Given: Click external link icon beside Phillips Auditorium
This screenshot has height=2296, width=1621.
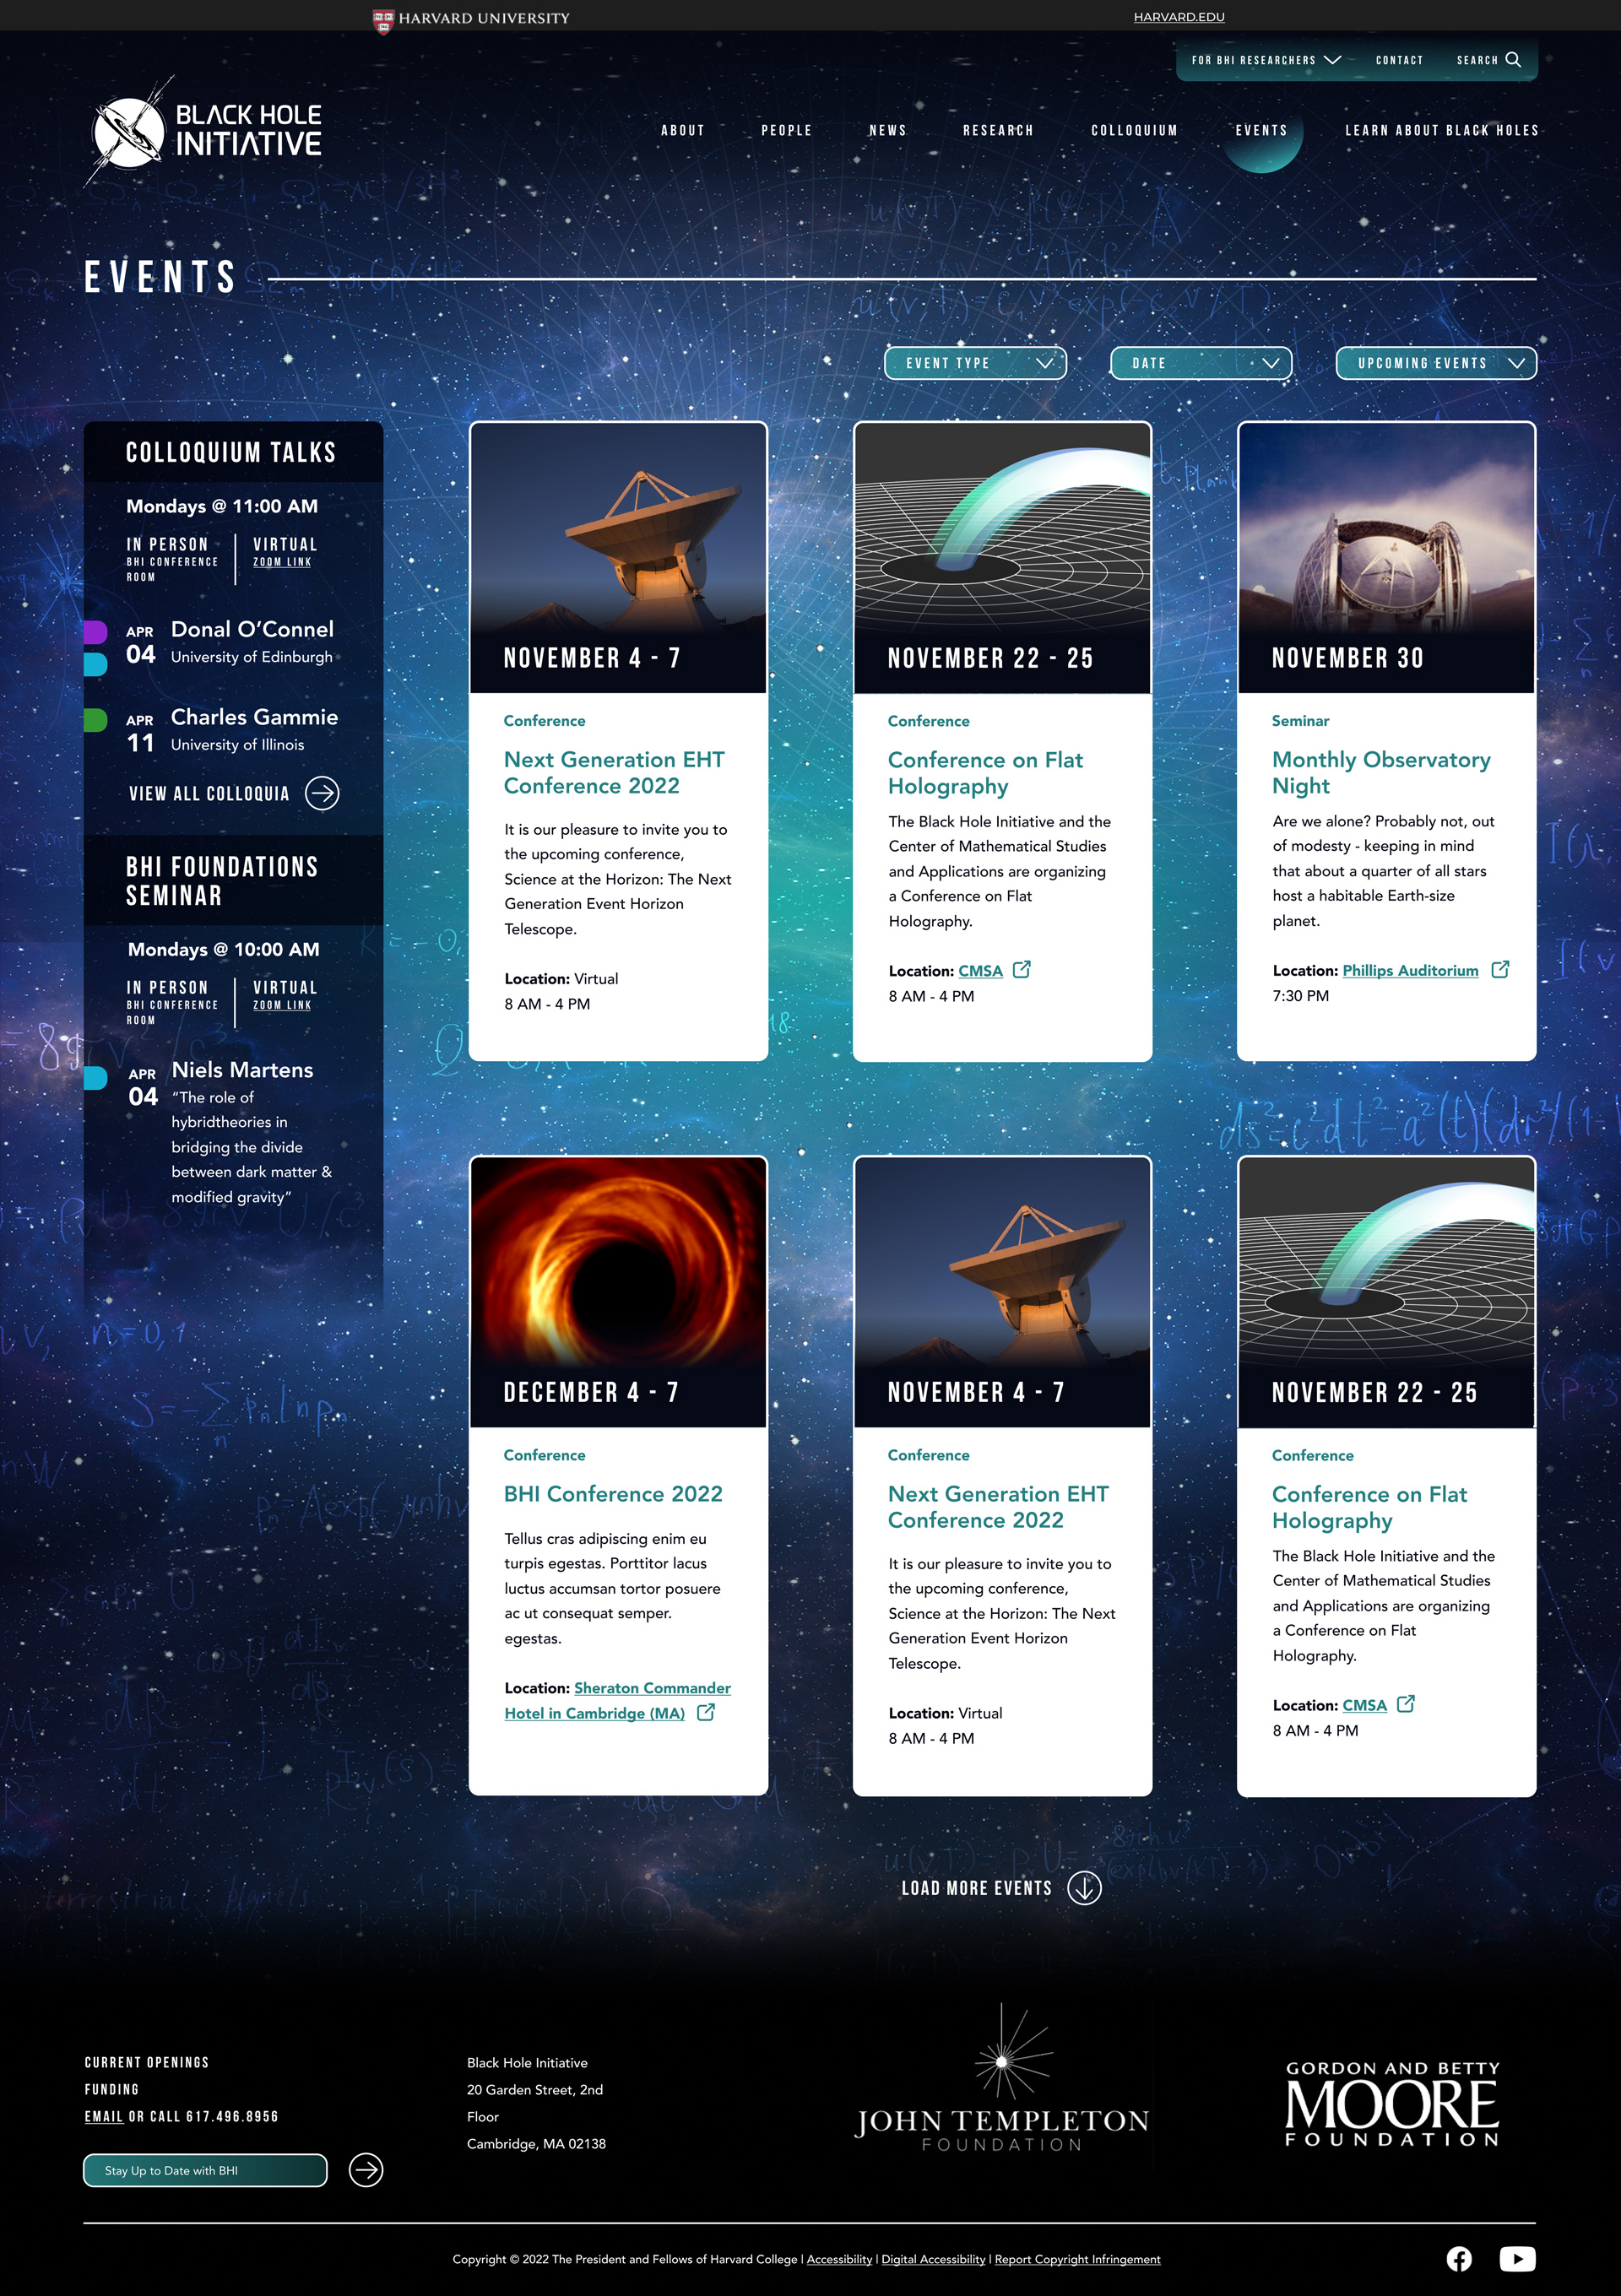Looking at the screenshot, I should point(1499,969).
